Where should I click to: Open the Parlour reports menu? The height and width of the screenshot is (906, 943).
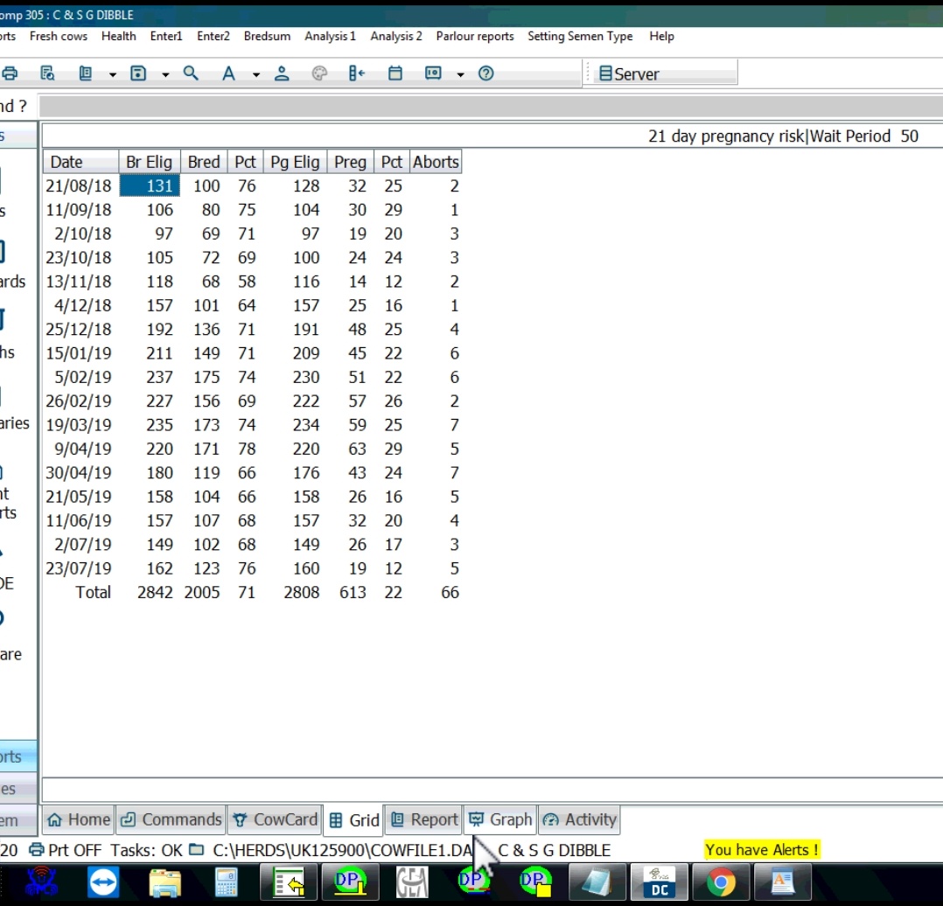pyautogui.click(x=475, y=36)
